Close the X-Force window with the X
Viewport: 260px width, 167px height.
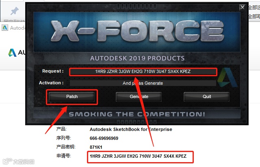tap(243, 7)
